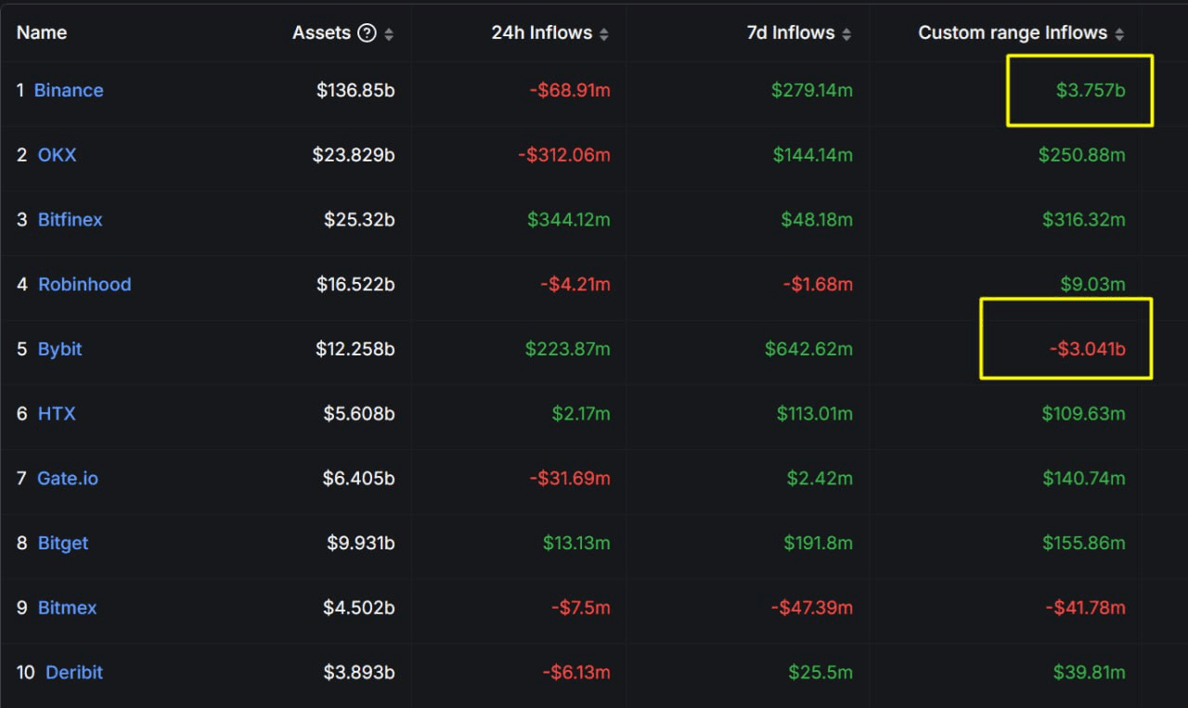Click Binance's $136.85b assets value
The width and height of the screenshot is (1188, 708).
355,90
